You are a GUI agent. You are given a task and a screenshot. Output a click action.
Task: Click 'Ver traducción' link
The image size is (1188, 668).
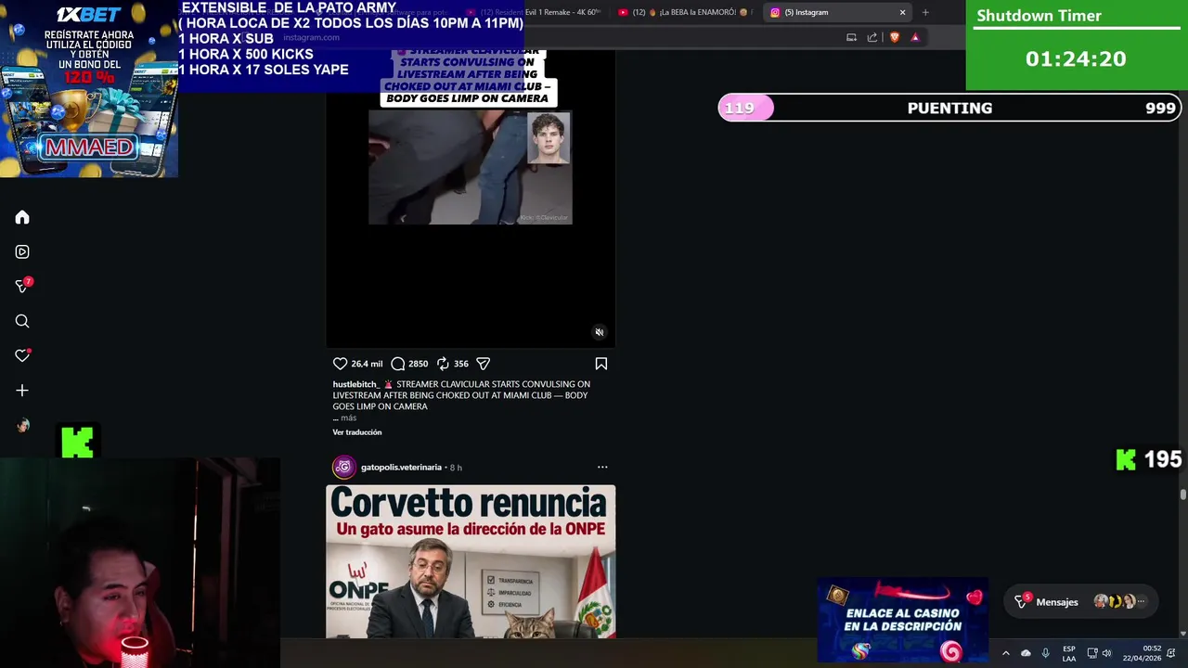point(357,432)
